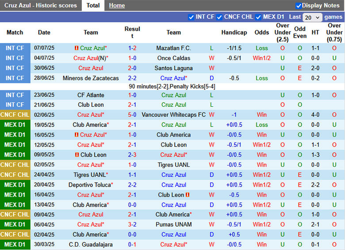This screenshot has height=250, width=345.
Task: Click the 3-2 score against Pumas UNAM
Action: pos(132,224)
